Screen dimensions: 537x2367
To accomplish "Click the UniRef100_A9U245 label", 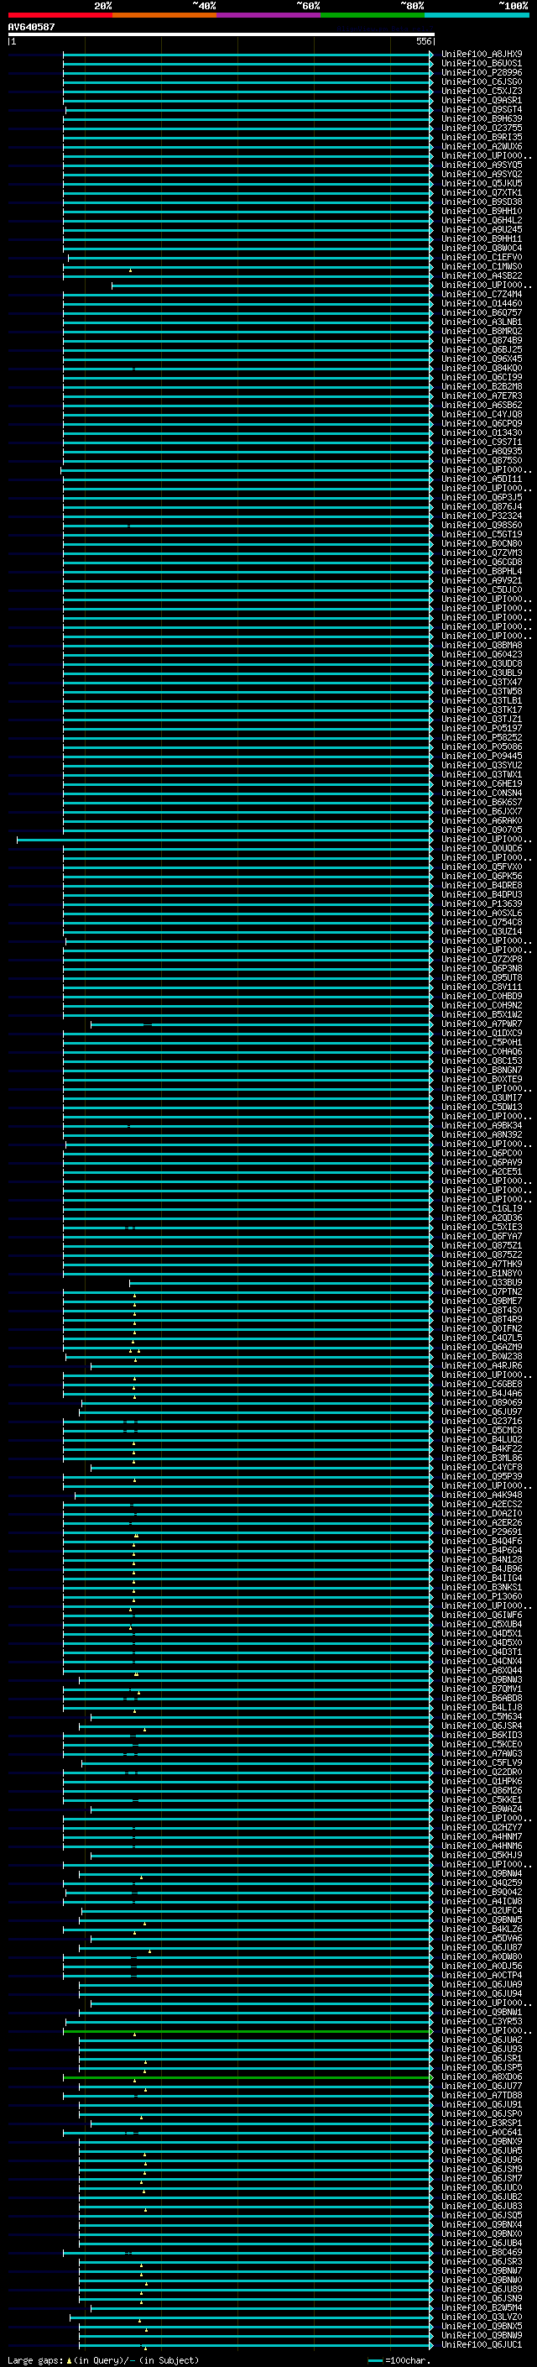I will tap(482, 230).
